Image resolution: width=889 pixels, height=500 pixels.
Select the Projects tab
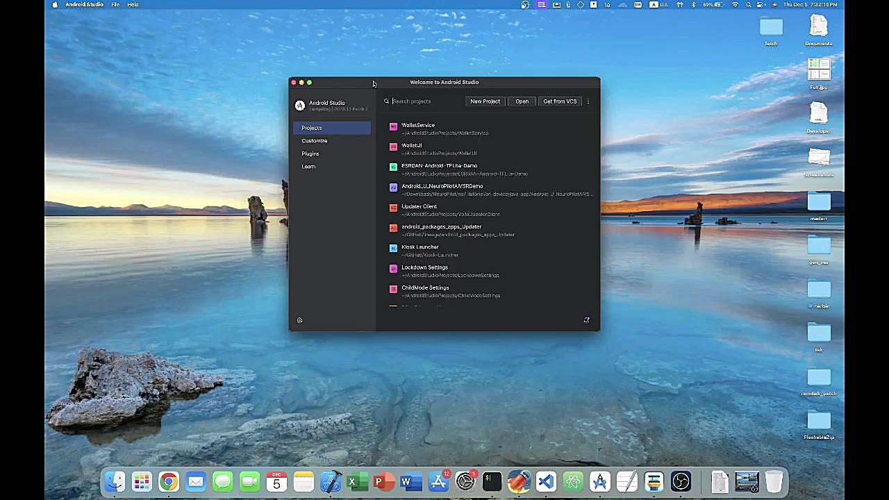331,128
